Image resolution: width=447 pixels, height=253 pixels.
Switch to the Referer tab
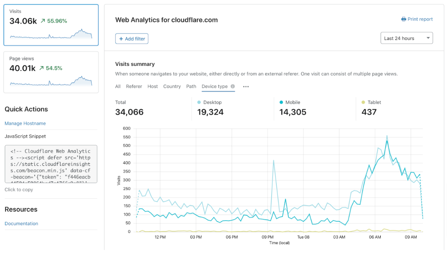pyautogui.click(x=134, y=86)
